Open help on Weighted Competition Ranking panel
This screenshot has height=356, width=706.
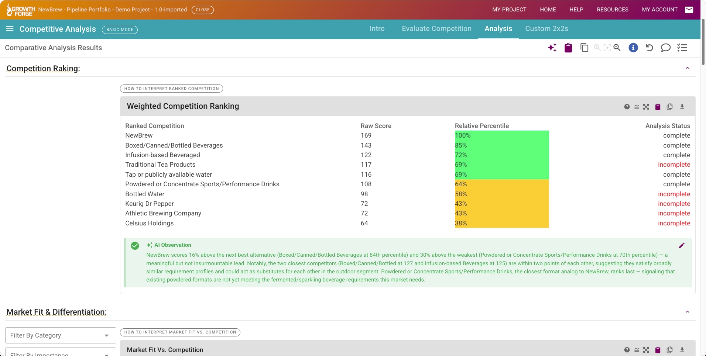(x=627, y=107)
